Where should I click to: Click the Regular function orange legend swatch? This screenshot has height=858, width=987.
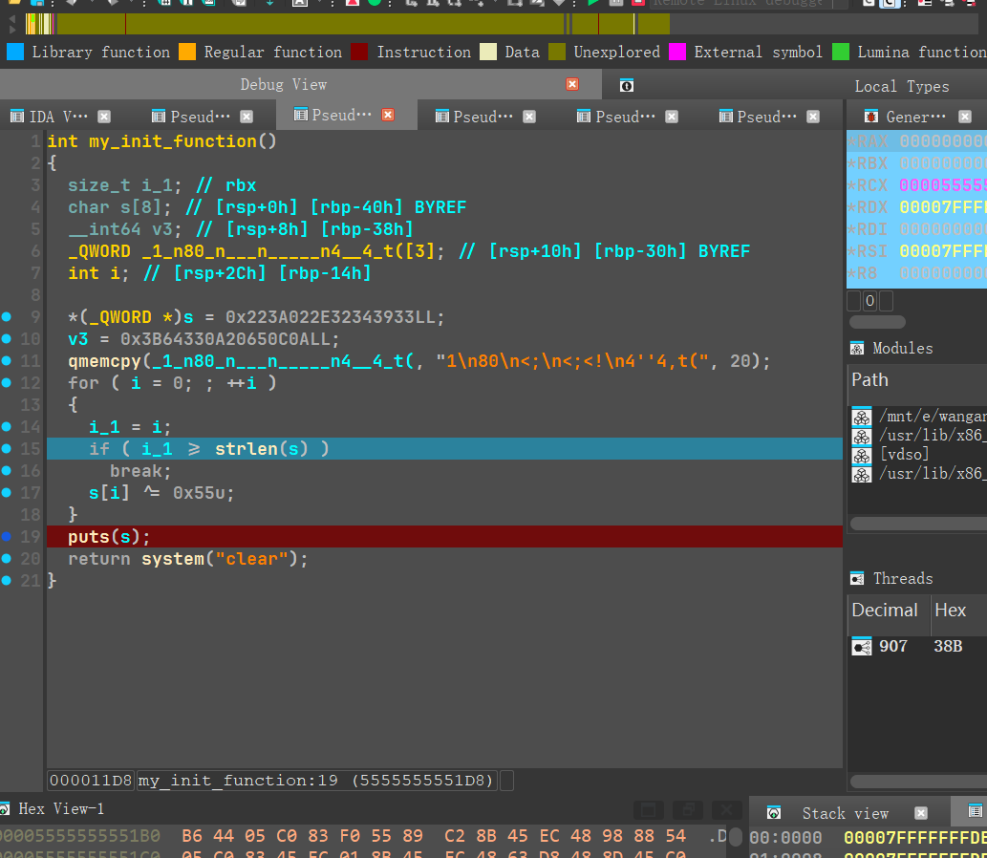[187, 52]
